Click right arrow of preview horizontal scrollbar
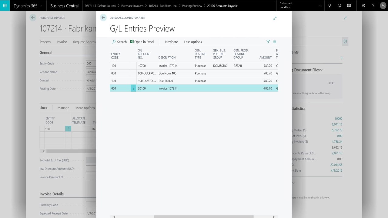 (273, 217)
